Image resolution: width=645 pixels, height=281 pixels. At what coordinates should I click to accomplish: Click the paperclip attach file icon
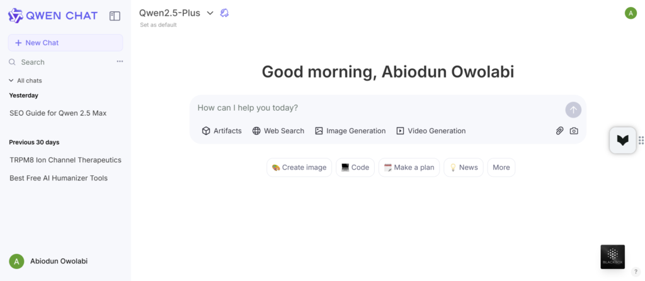tap(559, 131)
